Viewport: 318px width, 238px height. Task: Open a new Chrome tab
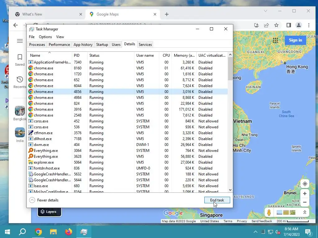pyautogui.click(x=167, y=14)
